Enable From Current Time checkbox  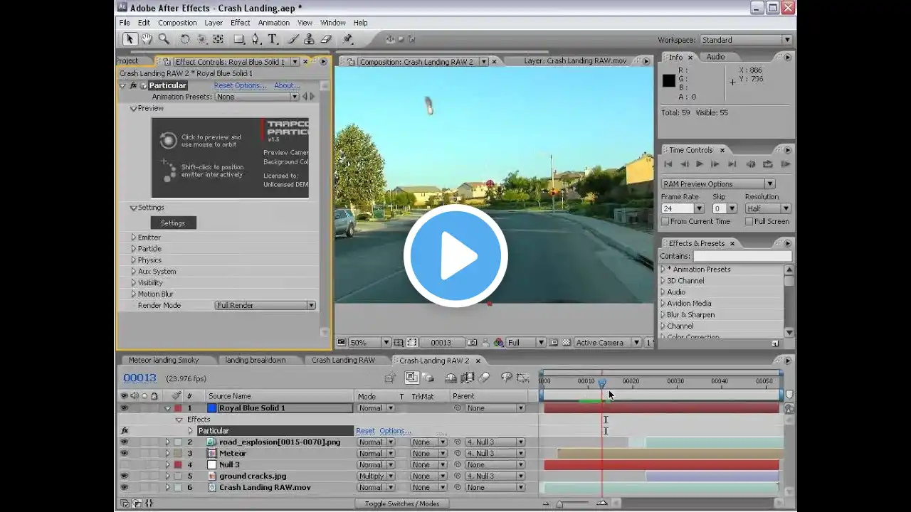pos(665,222)
